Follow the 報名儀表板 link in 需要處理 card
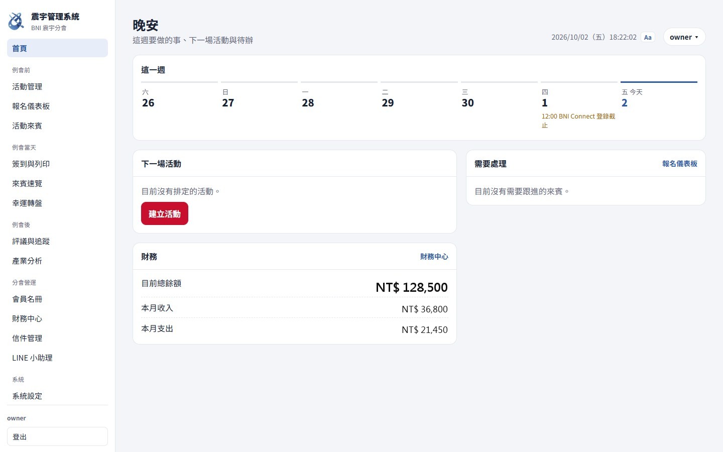Screen dimensions: 723x452 tap(679, 164)
